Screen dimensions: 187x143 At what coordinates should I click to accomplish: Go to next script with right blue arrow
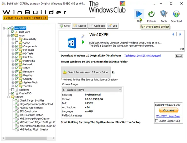coord(180,34)
